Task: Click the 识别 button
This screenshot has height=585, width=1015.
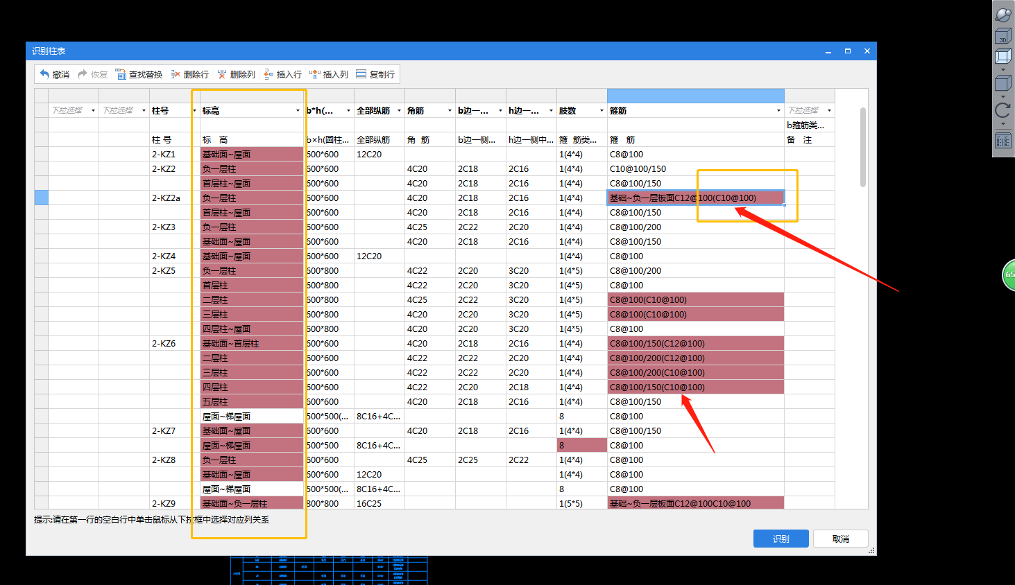Action: tap(781, 539)
